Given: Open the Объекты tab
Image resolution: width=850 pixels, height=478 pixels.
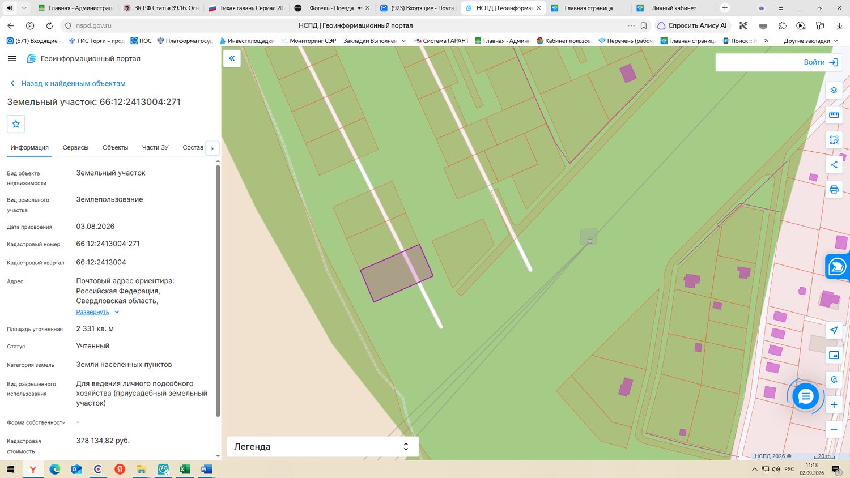Looking at the screenshot, I should click(x=115, y=147).
